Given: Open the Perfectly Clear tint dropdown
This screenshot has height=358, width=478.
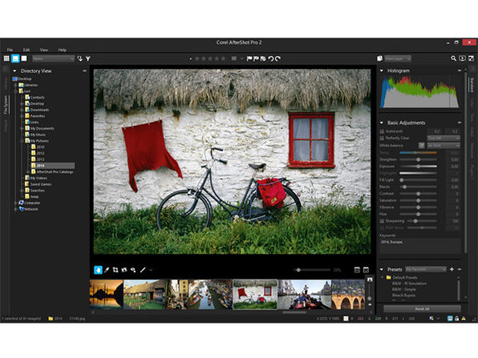Looking at the screenshot, I should (x=444, y=139).
